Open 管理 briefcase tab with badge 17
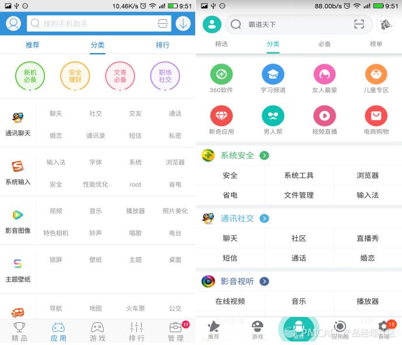This screenshot has height=345, width=402. tap(176, 332)
